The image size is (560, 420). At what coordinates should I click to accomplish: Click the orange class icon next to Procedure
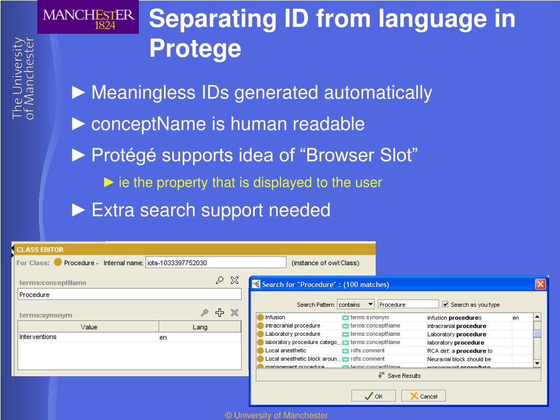(x=58, y=262)
